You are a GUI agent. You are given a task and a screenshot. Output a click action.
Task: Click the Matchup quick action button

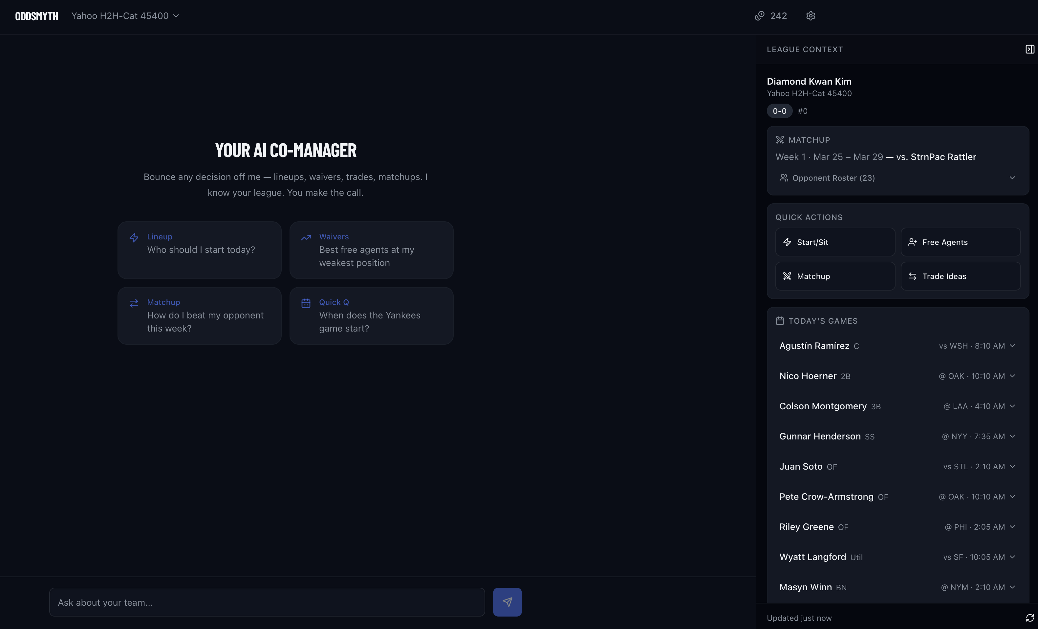834,276
